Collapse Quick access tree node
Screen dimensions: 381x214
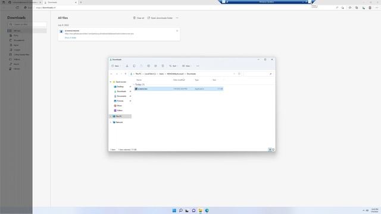pyautogui.click(x=111, y=82)
